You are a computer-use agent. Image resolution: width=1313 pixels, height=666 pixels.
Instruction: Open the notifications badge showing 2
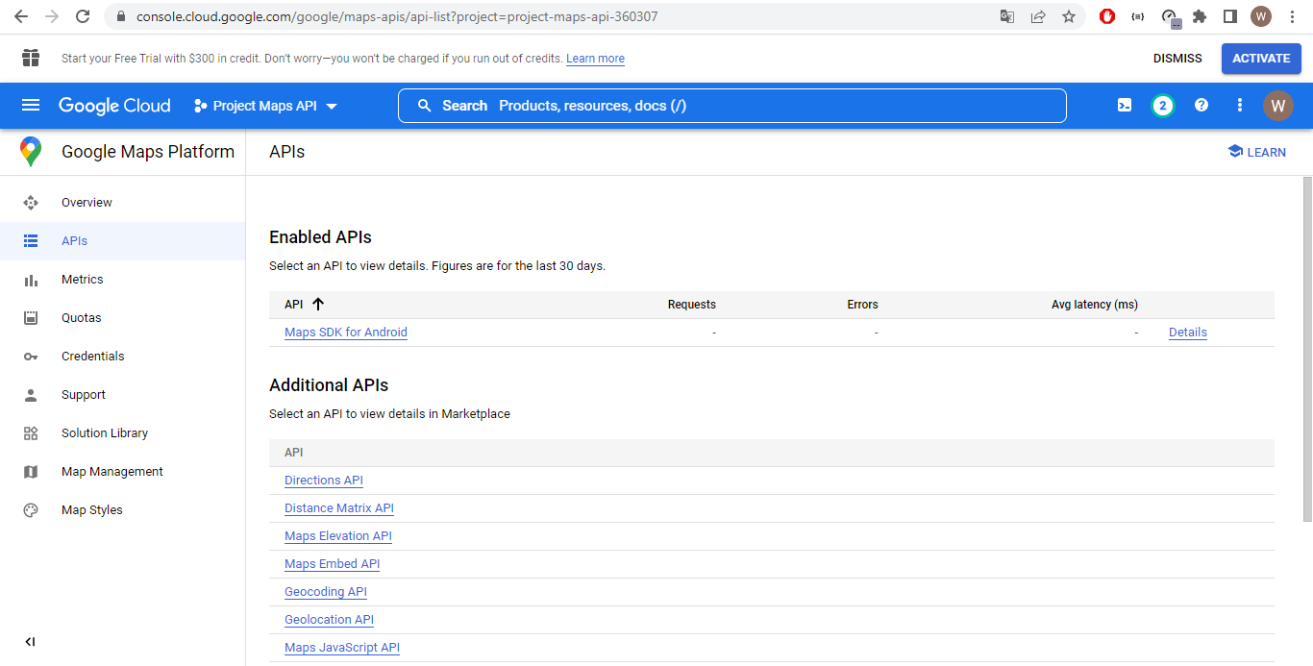click(1163, 106)
